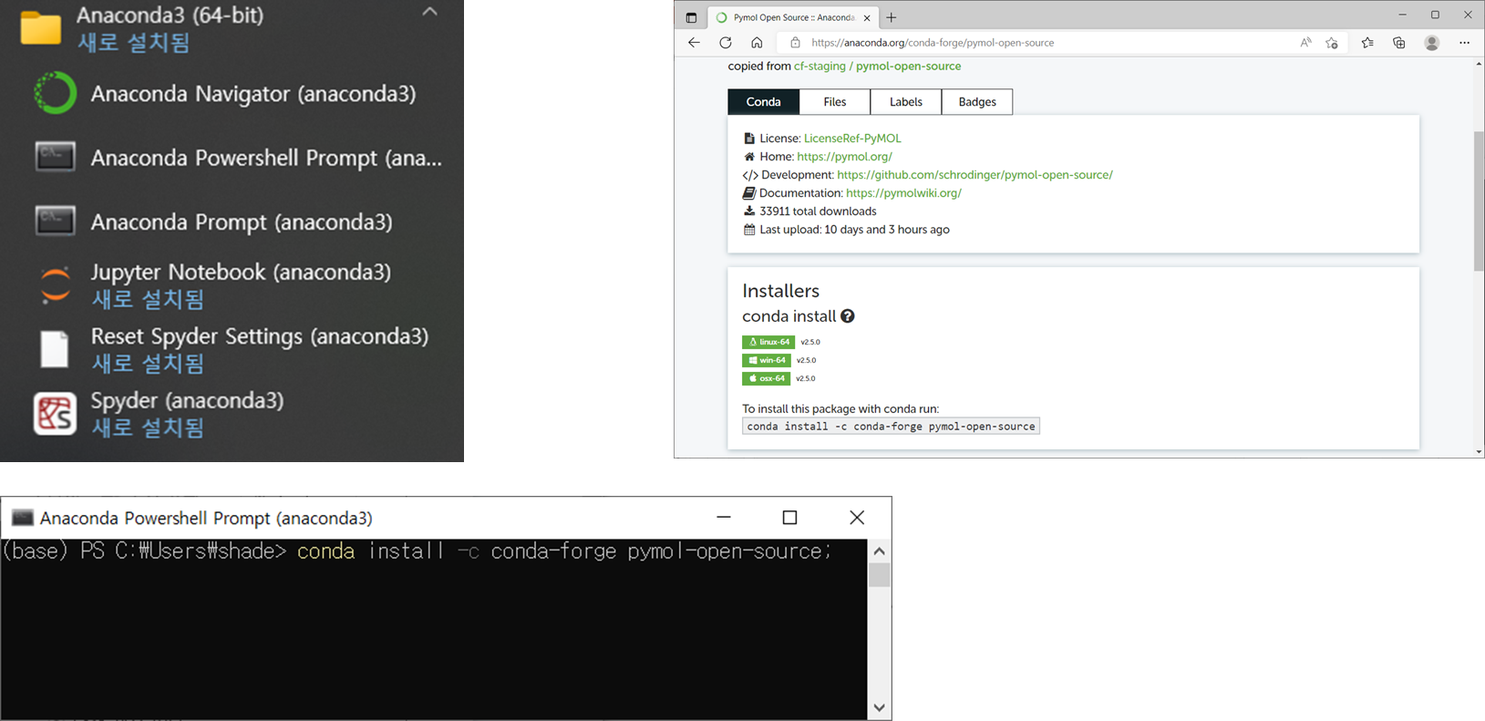Image resolution: width=1485 pixels, height=721 pixels.
Task: Switch to the Conda tab
Action: tap(763, 102)
